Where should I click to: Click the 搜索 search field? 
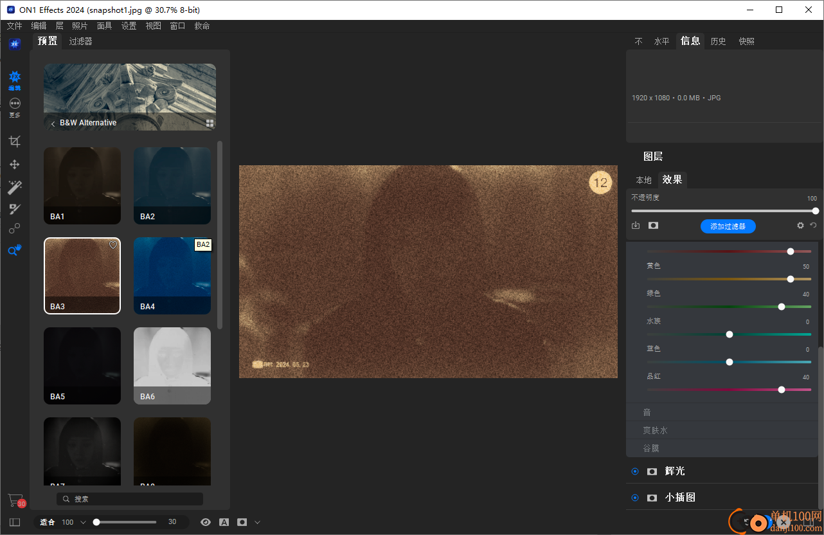129,499
